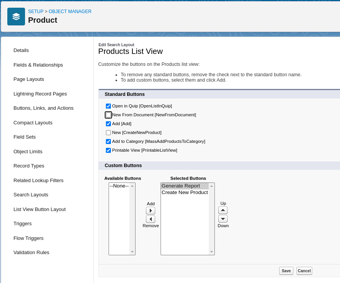Click the Save button
The width and height of the screenshot is (340, 283).
286,271
